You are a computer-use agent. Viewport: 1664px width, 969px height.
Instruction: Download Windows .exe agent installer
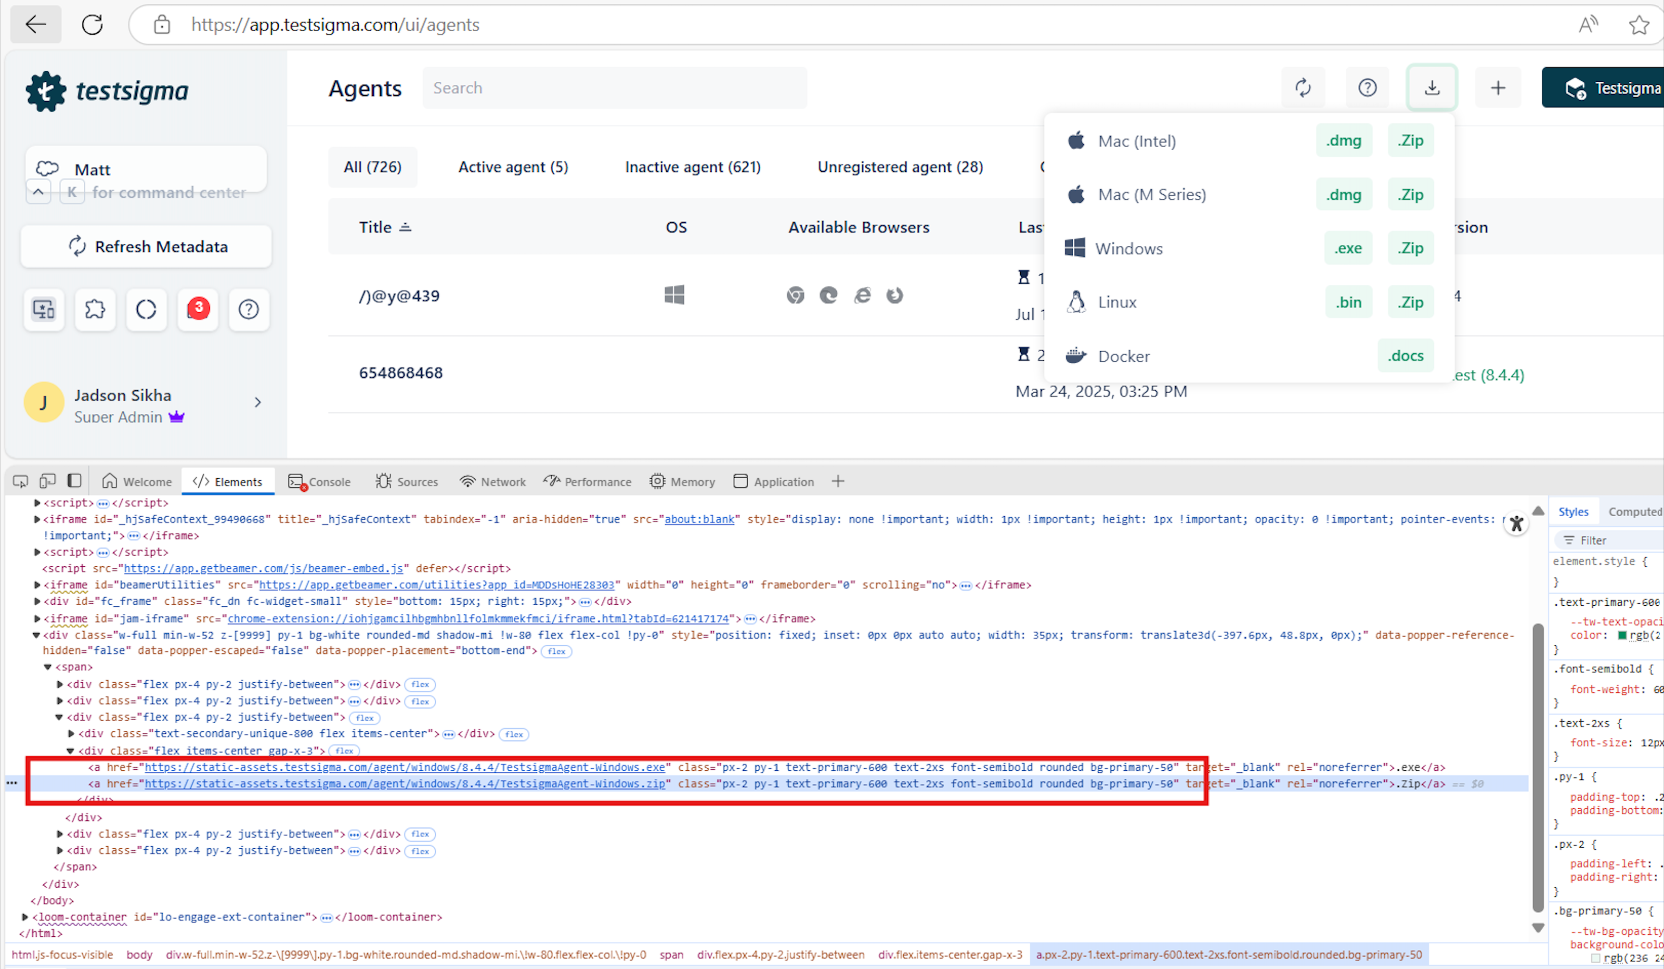[1347, 248]
